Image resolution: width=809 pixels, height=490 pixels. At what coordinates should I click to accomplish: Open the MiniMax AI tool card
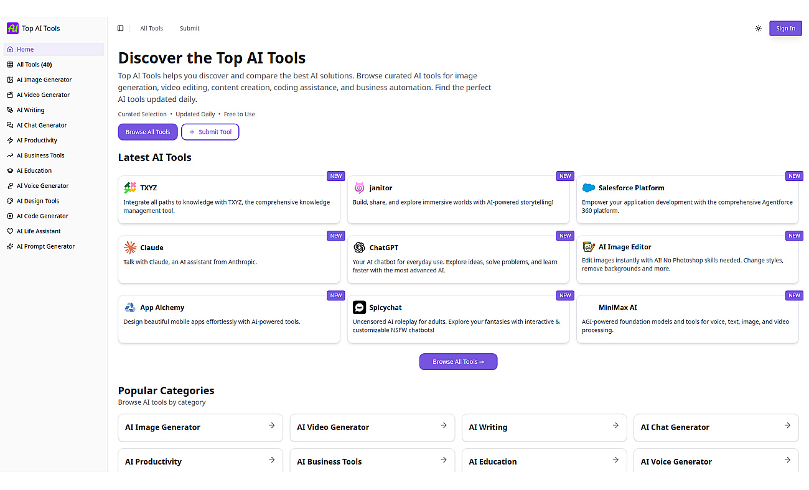pyautogui.click(x=687, y=318)
